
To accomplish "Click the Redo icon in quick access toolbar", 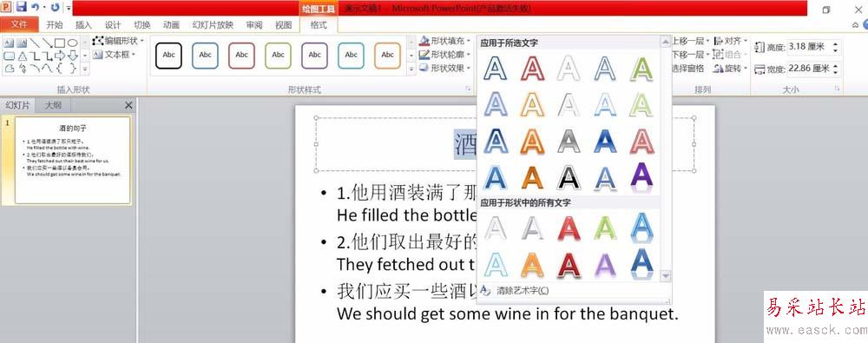I will [54, 7].
